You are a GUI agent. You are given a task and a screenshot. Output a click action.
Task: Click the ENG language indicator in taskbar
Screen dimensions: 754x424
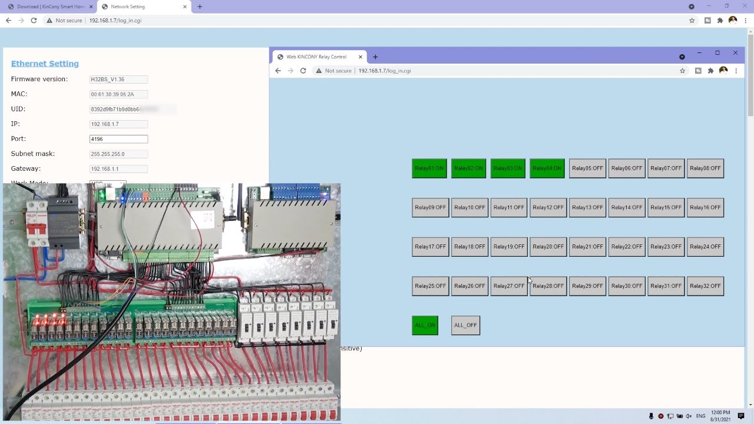700,416
